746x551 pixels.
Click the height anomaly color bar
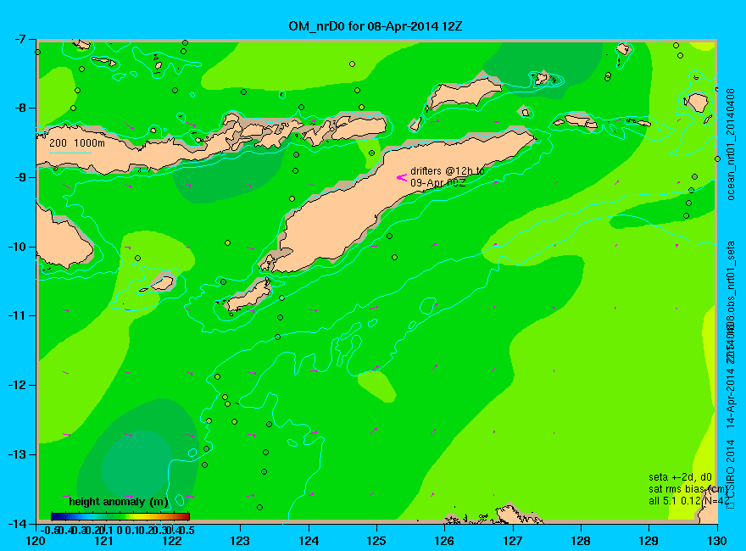point(120,516)
